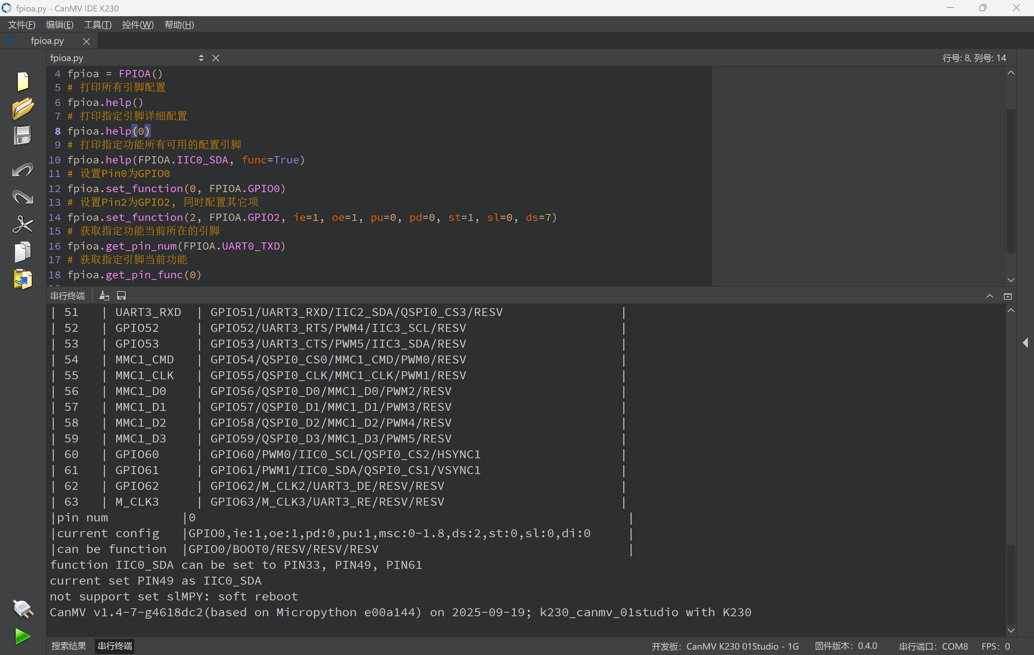Click the New File icon in sidebar
Image resolution: width=1034 pixels, height=655 pixels.
[x=22, y=81]
